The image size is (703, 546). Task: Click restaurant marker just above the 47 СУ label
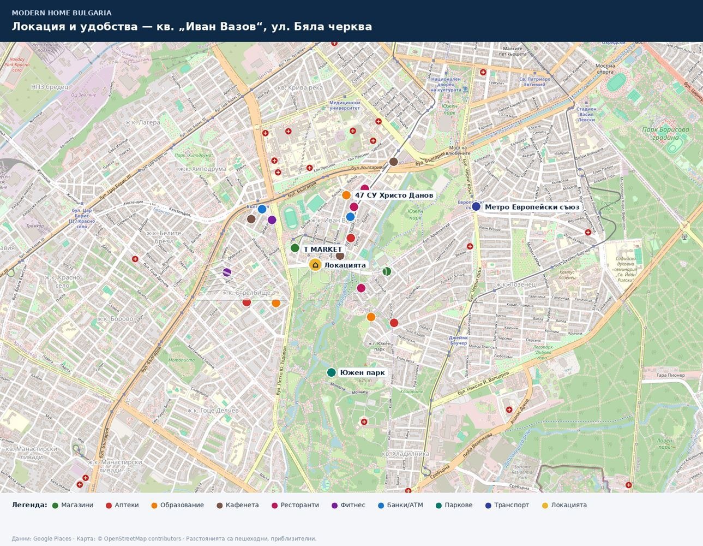click(365, 188)
